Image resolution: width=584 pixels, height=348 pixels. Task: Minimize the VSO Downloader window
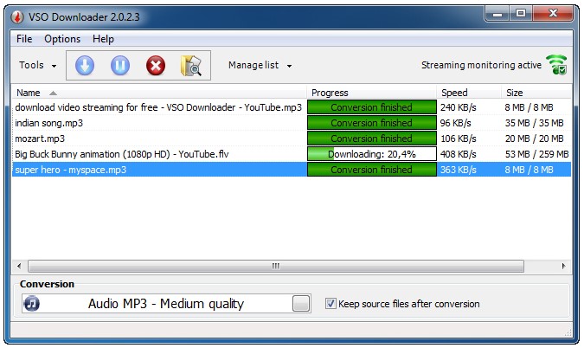(497, 14)
